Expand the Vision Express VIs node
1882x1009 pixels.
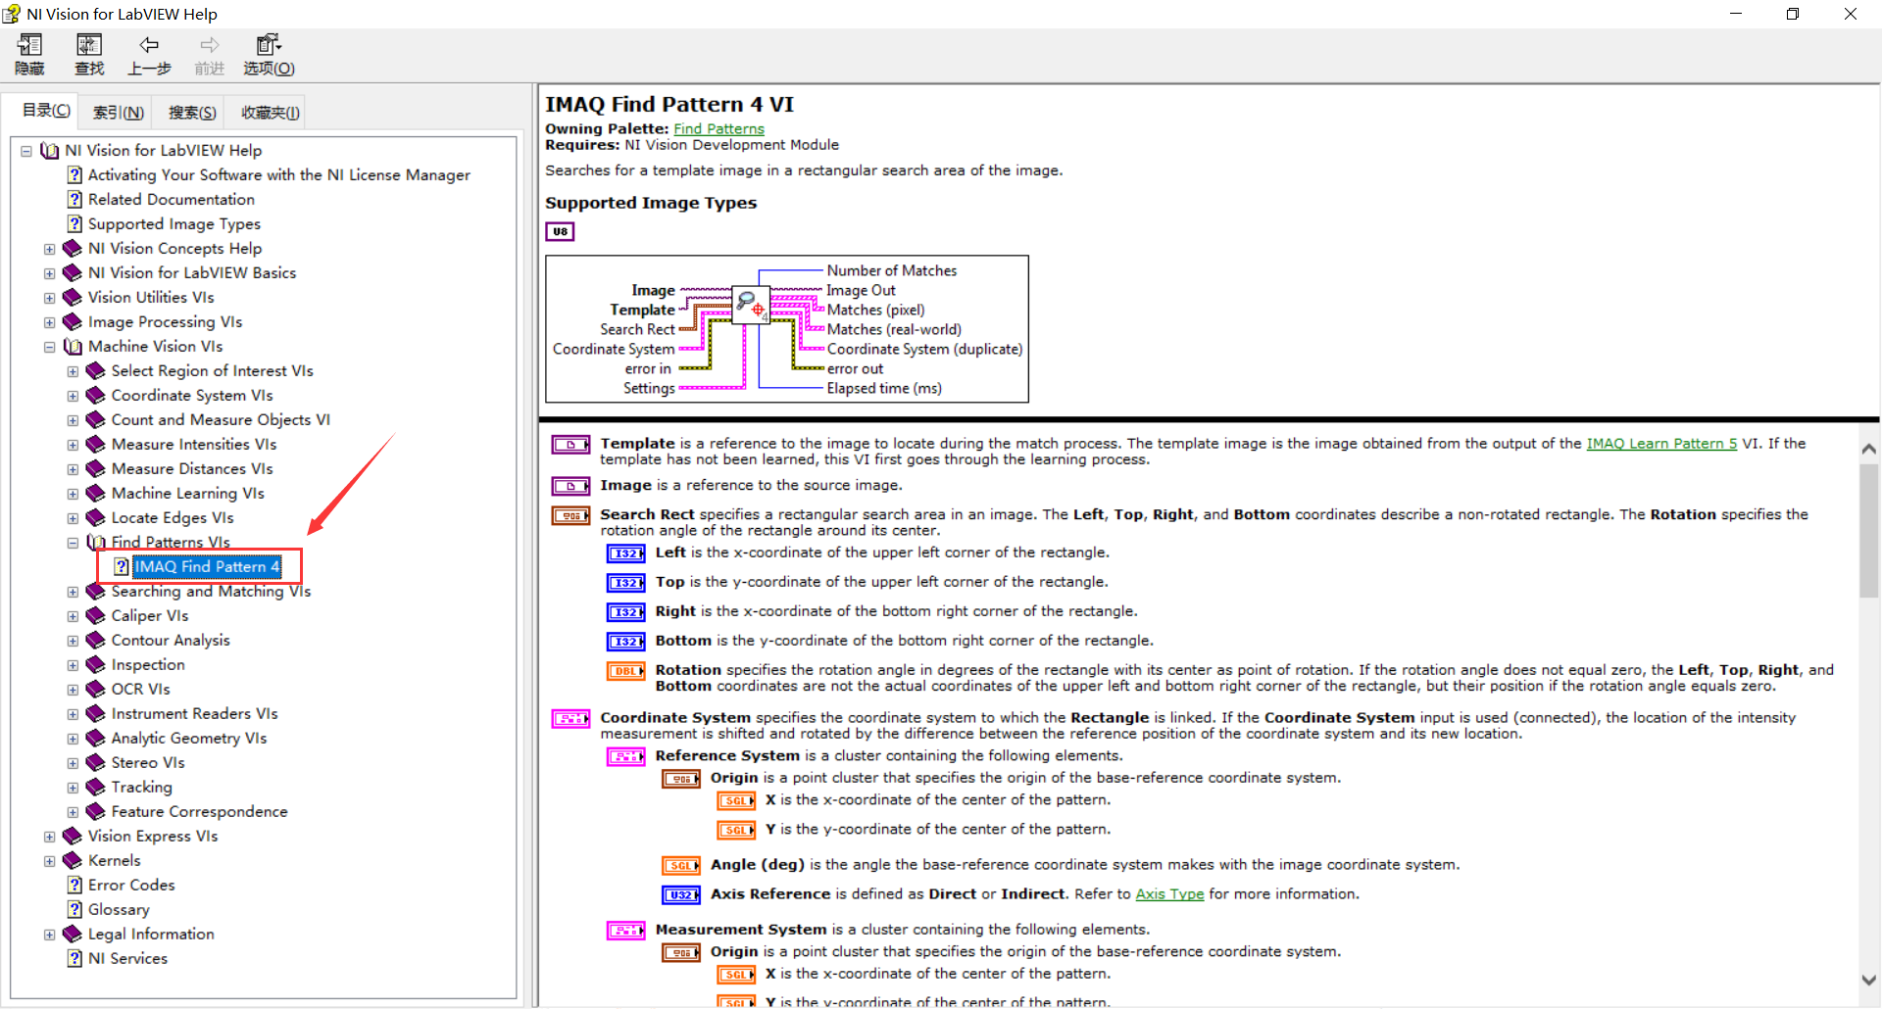(x=49, y=837)
